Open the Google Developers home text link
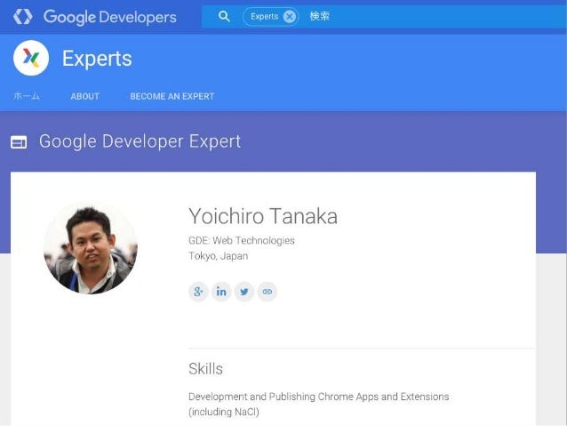Viewport: 567px width, 426px height. [110, 18]
